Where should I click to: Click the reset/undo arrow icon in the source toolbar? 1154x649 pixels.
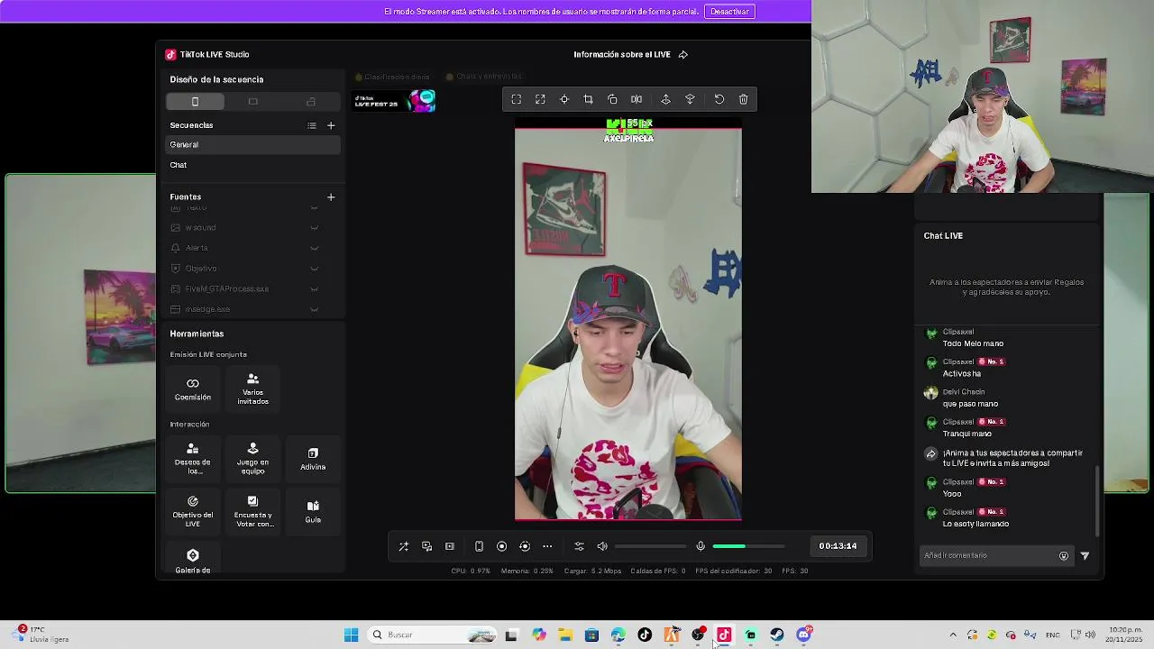tap(719, 99)
